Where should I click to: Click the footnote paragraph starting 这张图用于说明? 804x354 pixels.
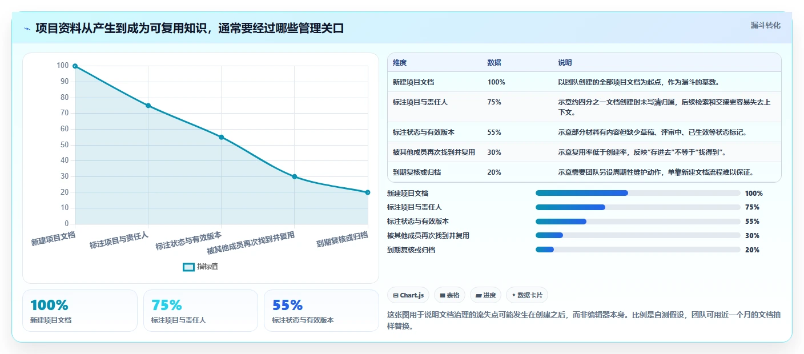pos(584,320)
